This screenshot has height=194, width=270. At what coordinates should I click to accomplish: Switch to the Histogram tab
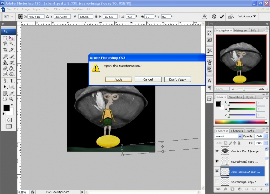pyautogui.click(x=241, y=31)
